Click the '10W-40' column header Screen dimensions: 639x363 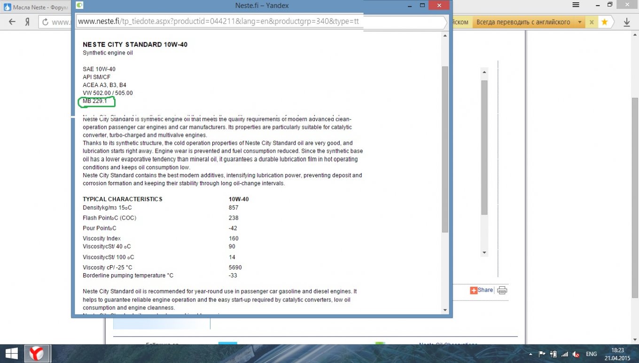pyautogui.click(x=239, y=199)
